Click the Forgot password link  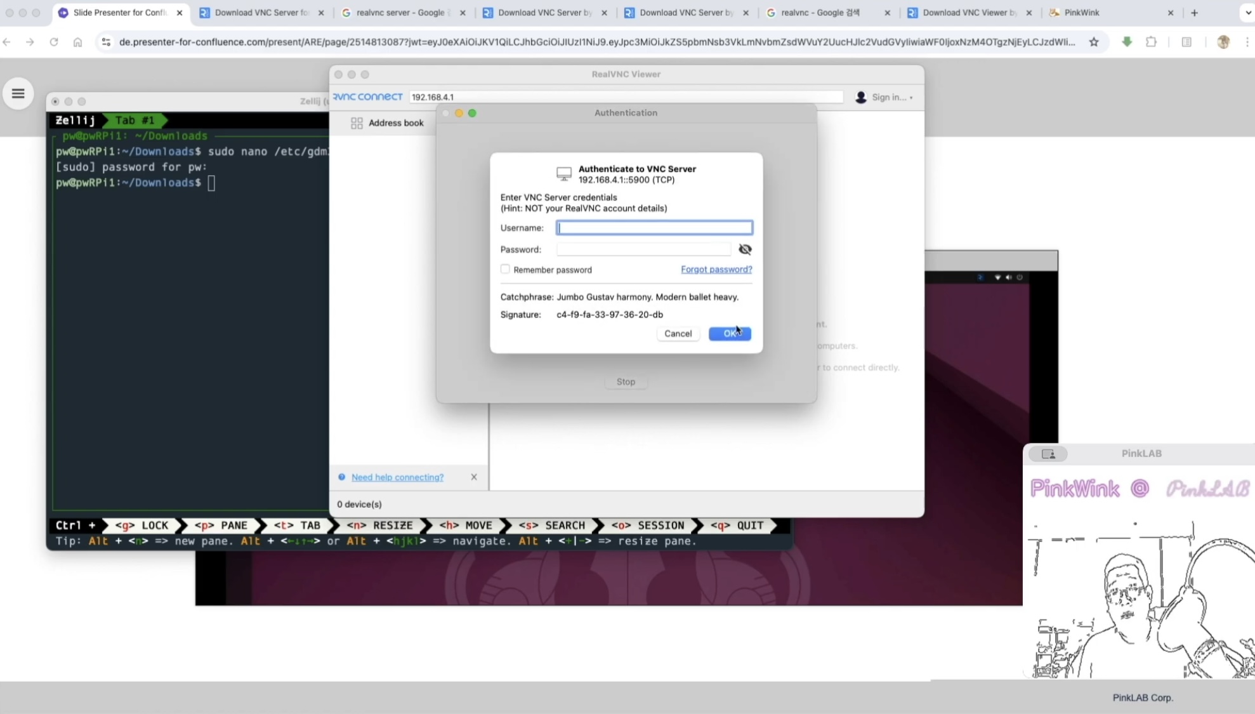tap(716, 269)
